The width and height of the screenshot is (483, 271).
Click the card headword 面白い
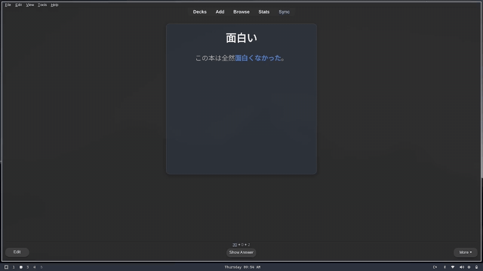click(241, 38)
